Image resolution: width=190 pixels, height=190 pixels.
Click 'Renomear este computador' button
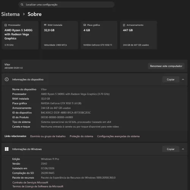coord(166,66)
